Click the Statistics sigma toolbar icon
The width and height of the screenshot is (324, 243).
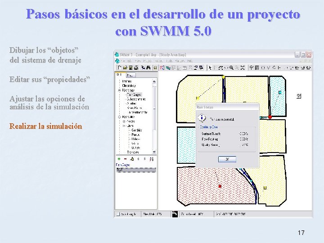click(190, 68)
